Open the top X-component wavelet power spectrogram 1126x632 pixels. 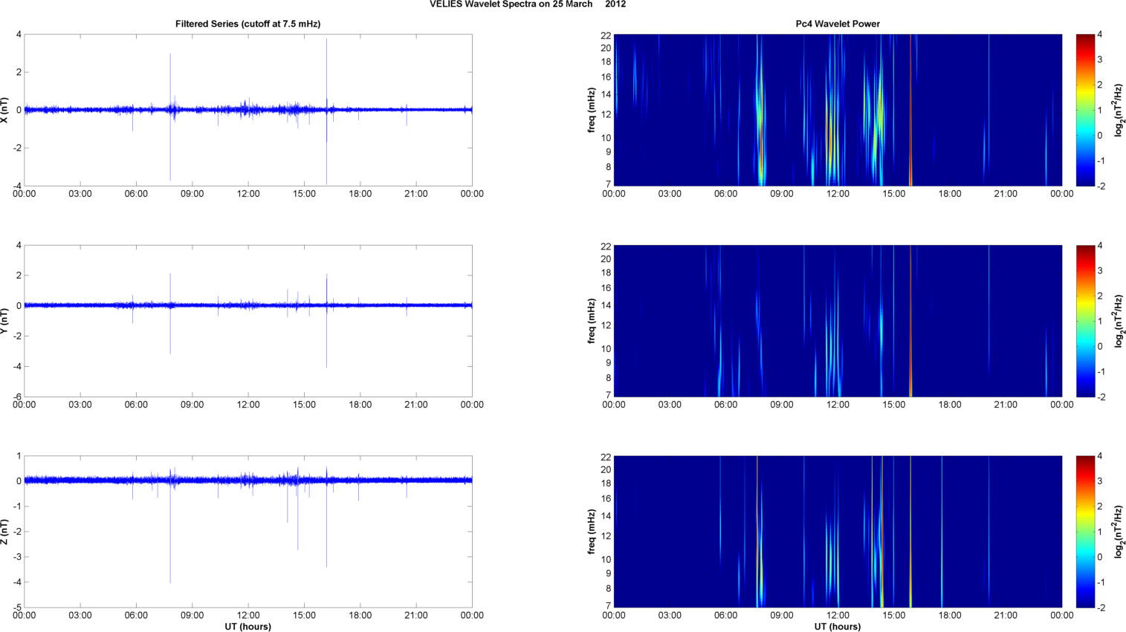(837, 110)
